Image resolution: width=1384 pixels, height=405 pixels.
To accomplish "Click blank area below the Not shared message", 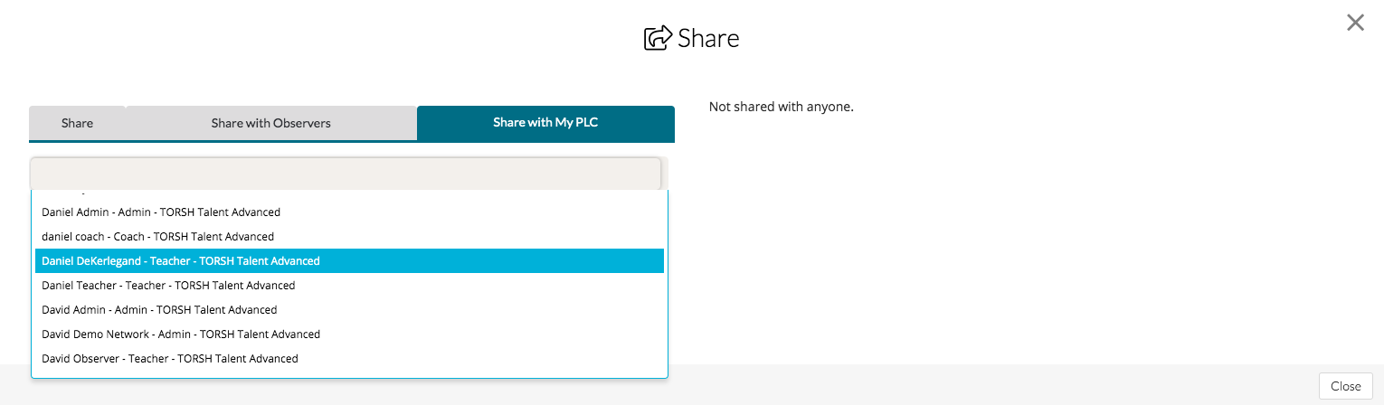I will (x=995, y=235).
